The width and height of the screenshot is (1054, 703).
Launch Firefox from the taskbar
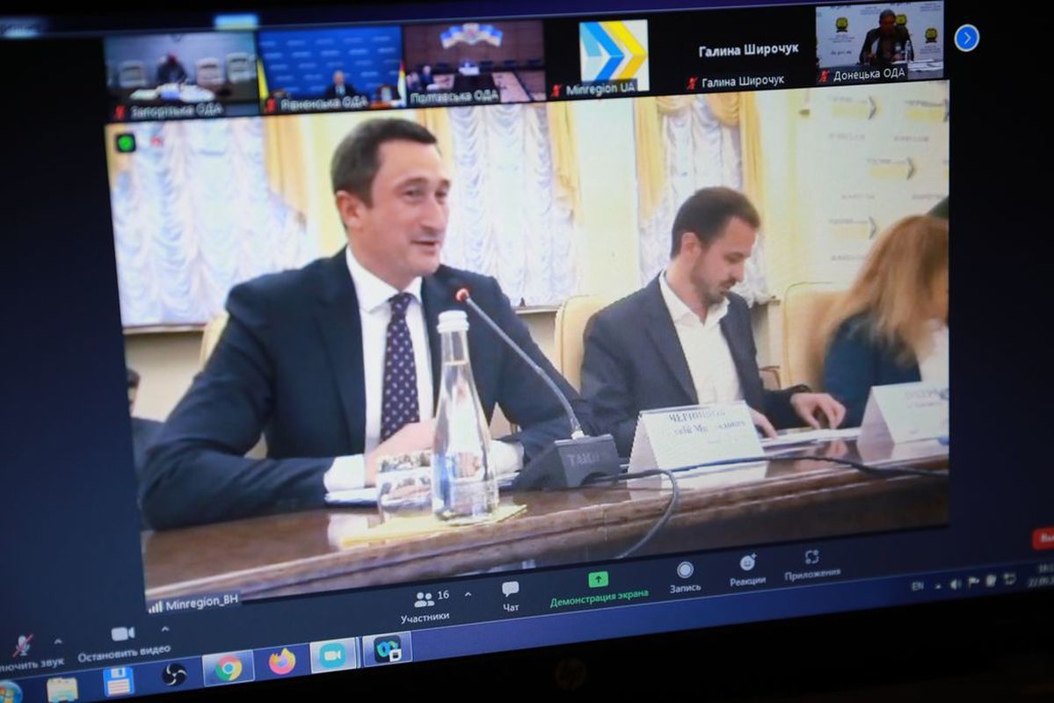(x=282, y=662)
